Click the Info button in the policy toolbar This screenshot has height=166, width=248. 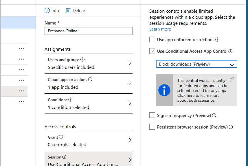[52, 11]
